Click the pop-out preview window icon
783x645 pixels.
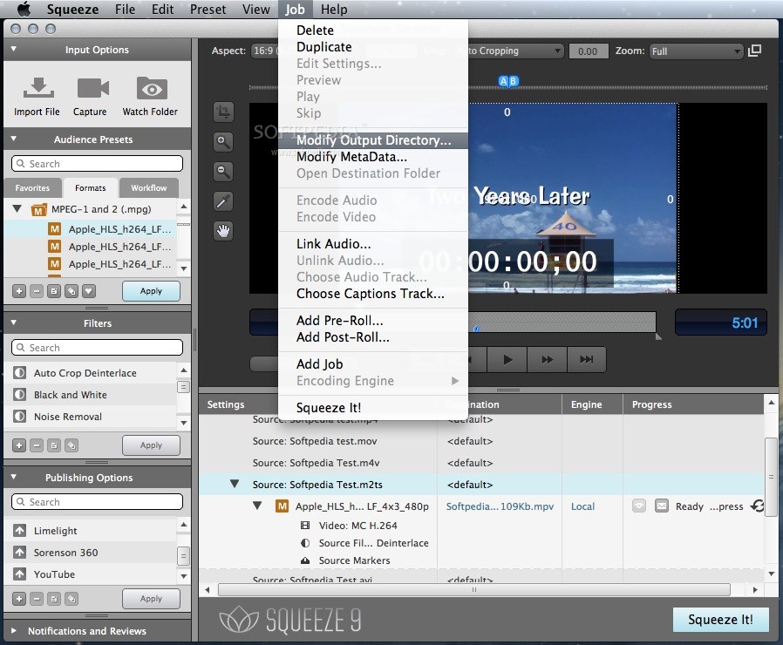[754, 51]
